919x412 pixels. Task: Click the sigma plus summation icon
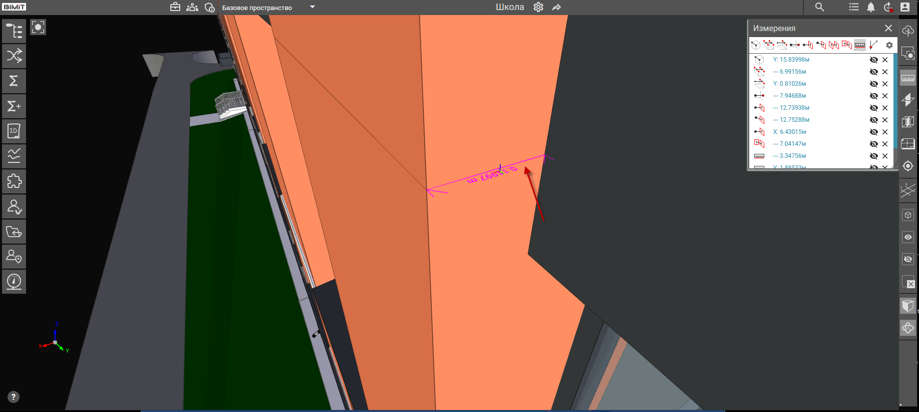point(14,106)
